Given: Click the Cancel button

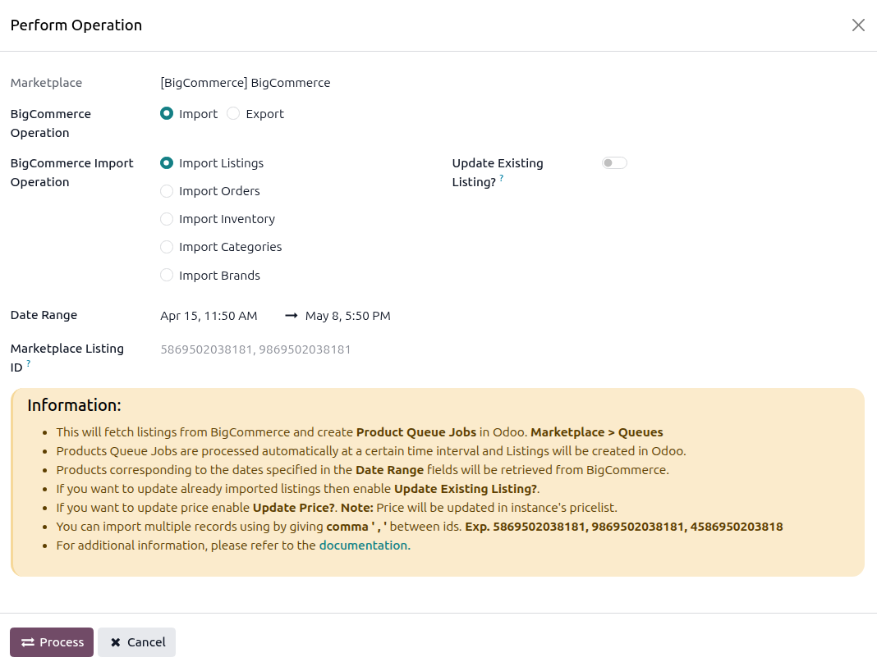Looking at the screenshot, I should tap(136, 642).
